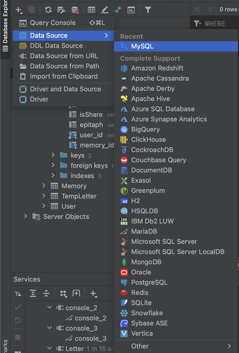
Task: Expand the TempLetter table node
Action: point(44,196)
